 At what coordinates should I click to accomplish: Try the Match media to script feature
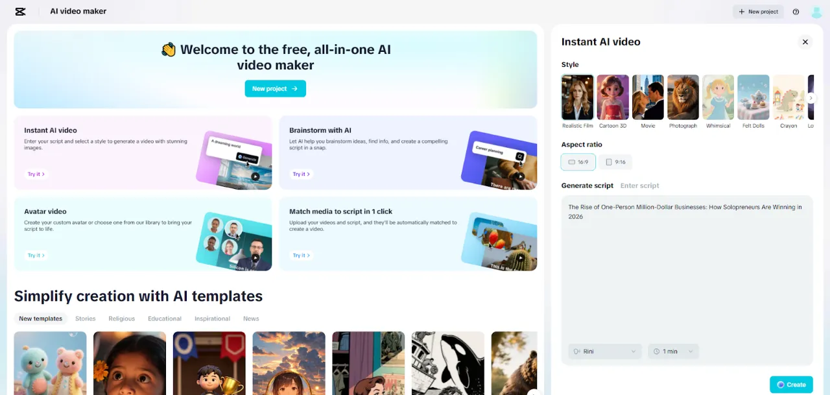[x=301, y=255]
